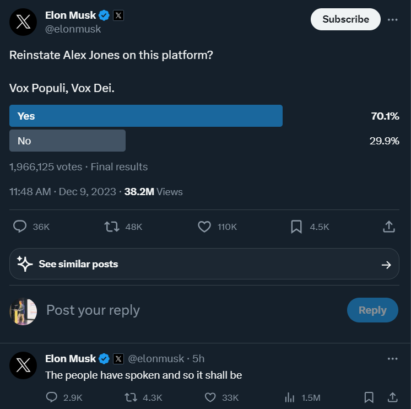
Task: View analytics of the reply with 1.5M views
Action: pyautogui.click(x=290, y=397)
